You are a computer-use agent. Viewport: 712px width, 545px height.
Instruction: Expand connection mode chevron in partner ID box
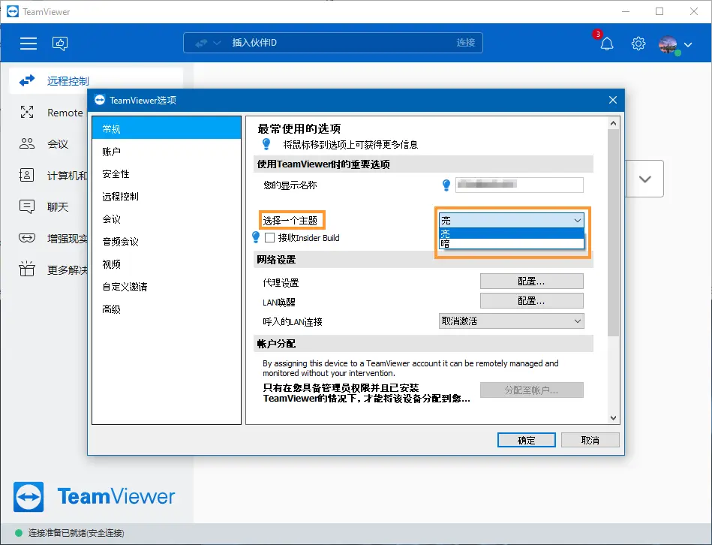217,43
